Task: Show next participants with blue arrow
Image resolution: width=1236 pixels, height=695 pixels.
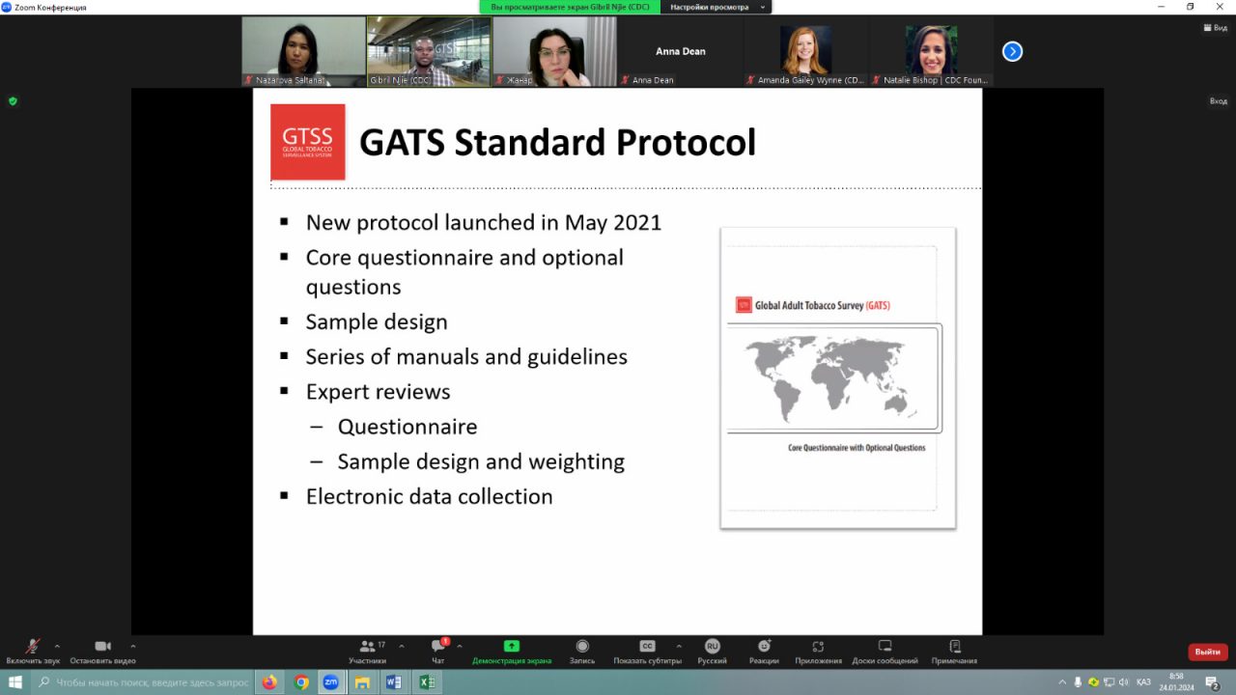Action: [1012, 51]
